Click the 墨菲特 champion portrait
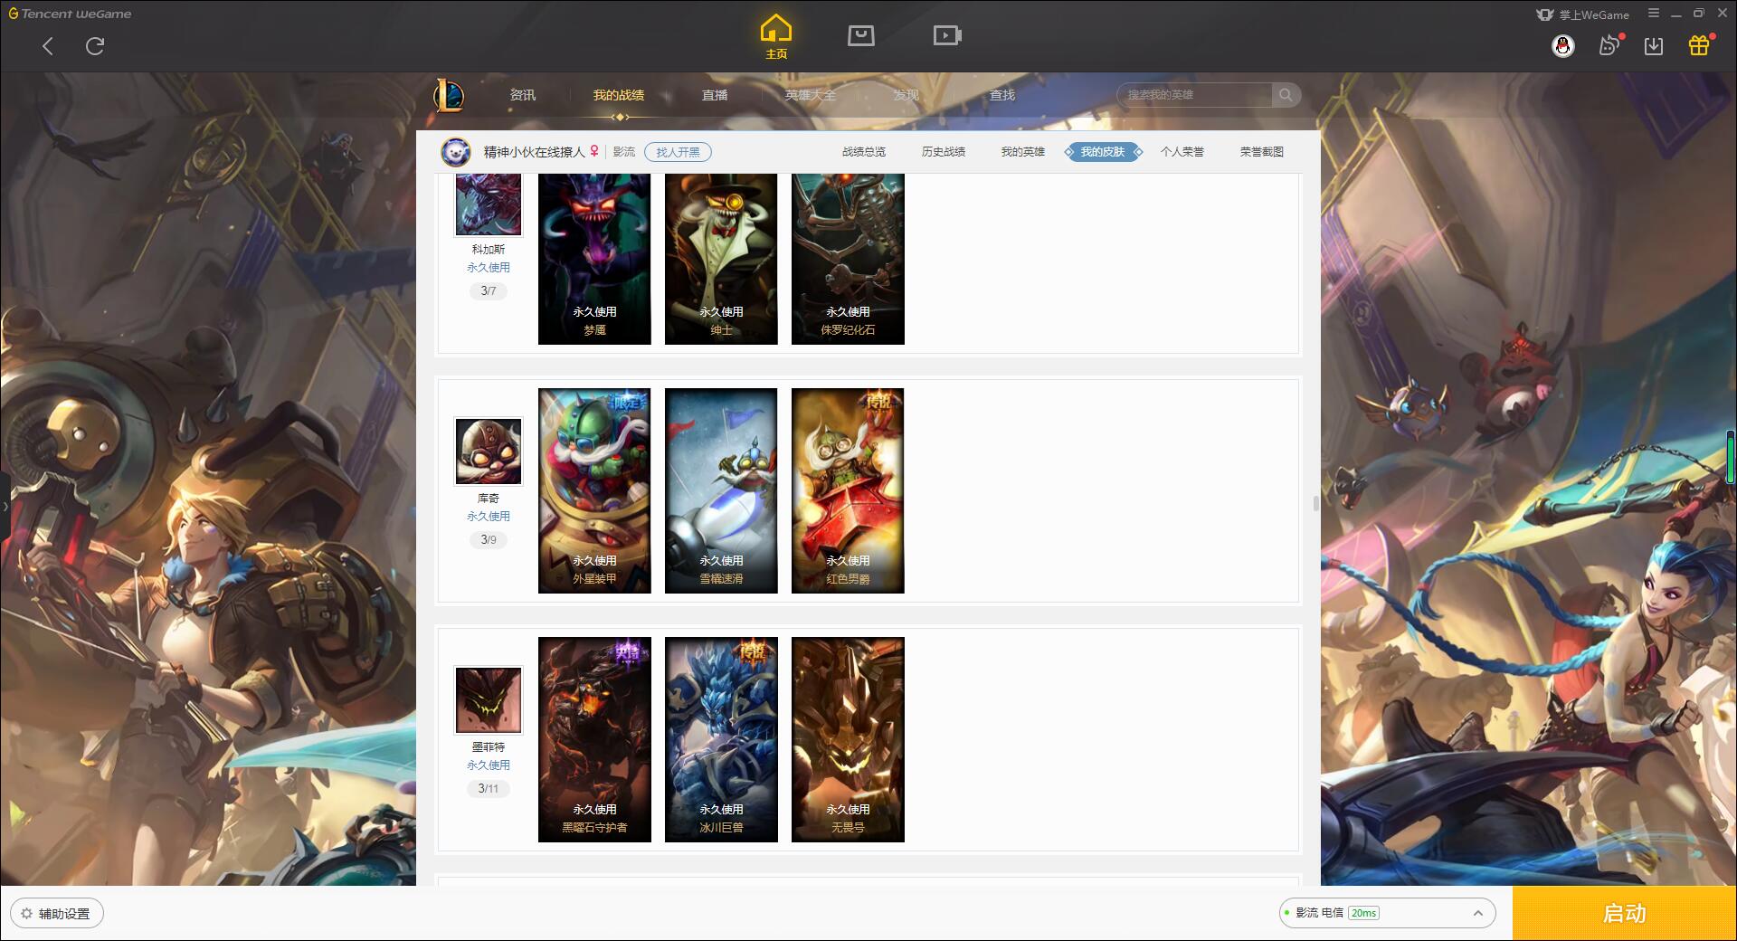 click(489, 700)
